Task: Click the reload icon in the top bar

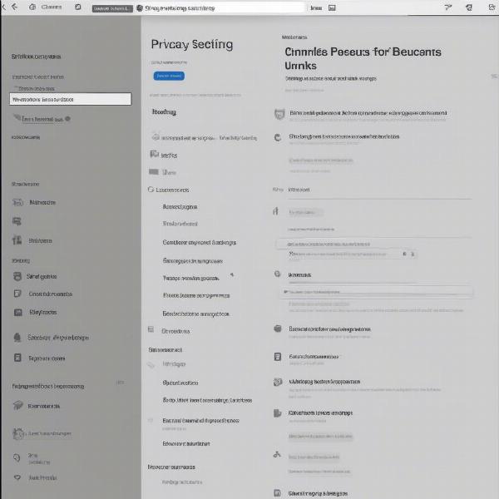Action: pyautogui.click(x=78, y=7)
